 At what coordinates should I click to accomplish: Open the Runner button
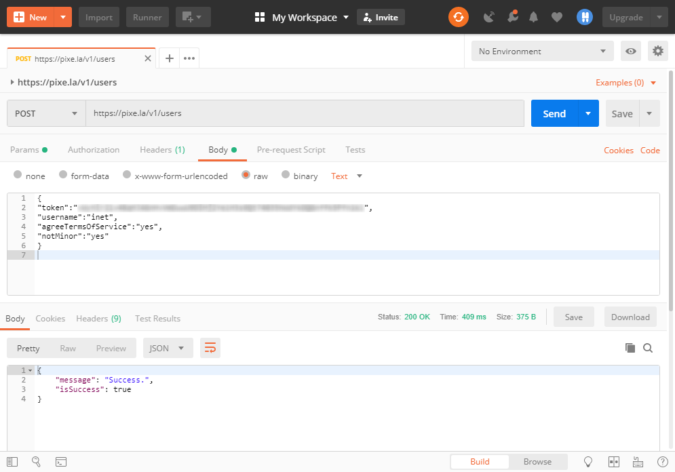pyautogui.click(x=147, y=17)
